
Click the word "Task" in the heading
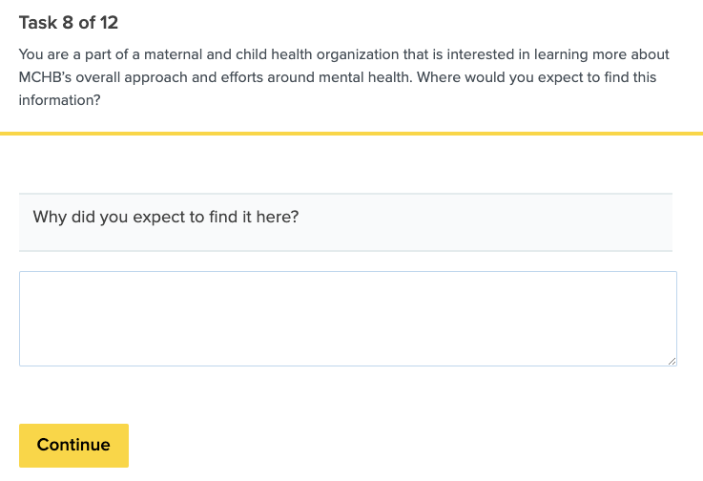pyautogui.click(x=38, y=22)
